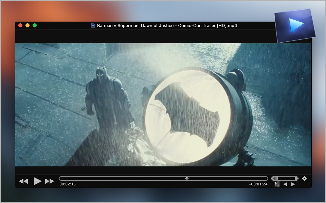Click the small left-pointing triangle near the gear
326x203 pixels.
point(285,184)
